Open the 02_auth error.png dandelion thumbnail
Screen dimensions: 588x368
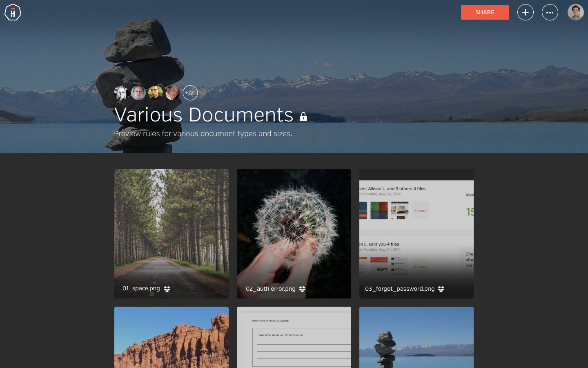point(294,234)
